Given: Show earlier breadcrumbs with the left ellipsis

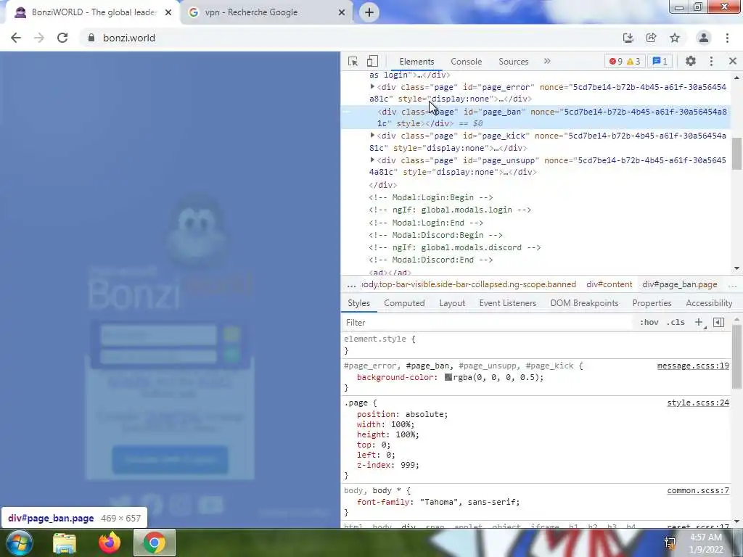Looking at the screenshot, I should (351, 284).
